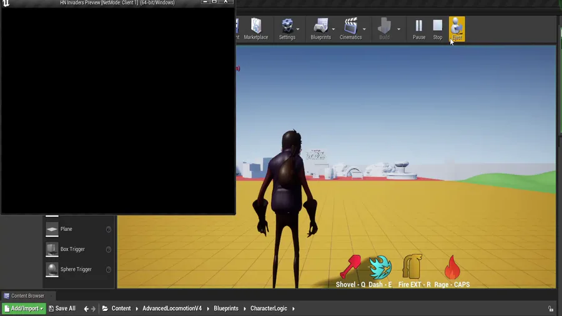Click the Build toolbar button
Screen dimensions: 562x316
click(384, 29)
